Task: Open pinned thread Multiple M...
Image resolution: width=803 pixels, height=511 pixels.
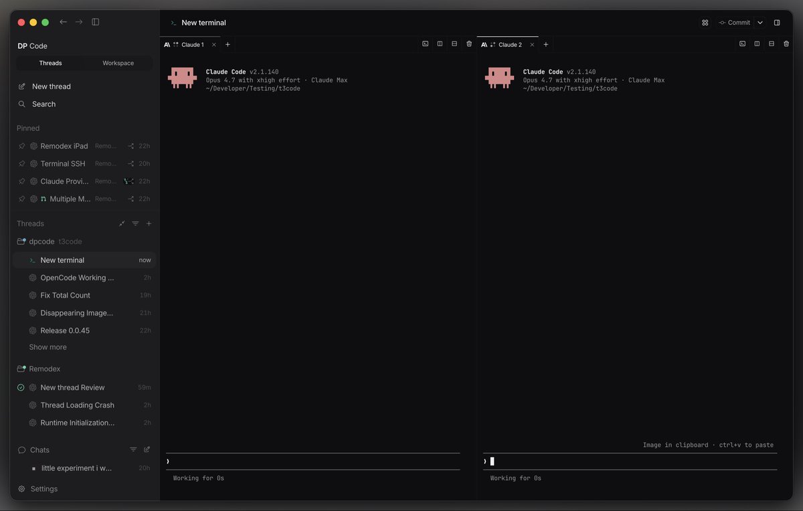Action: click(84, 199)
